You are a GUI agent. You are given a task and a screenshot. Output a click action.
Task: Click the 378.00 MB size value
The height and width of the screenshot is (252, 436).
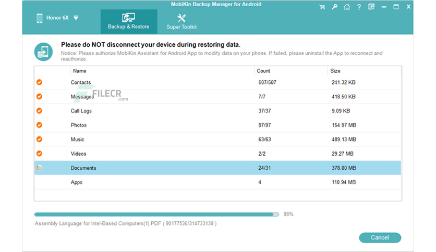(x=344, y=168)
